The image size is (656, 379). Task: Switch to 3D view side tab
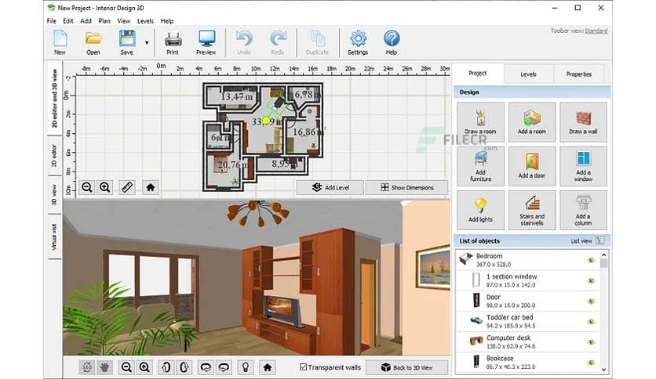pyautogui.click(x=54, y=195)
